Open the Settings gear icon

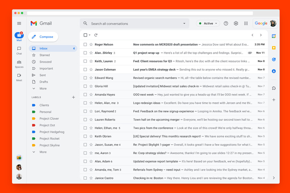pos(236,23)
